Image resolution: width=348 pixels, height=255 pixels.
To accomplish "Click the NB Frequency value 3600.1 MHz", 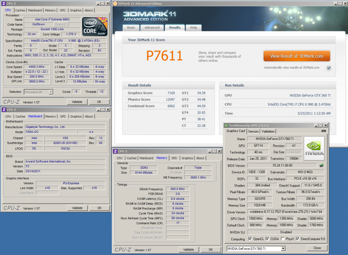I will [198, 178].
